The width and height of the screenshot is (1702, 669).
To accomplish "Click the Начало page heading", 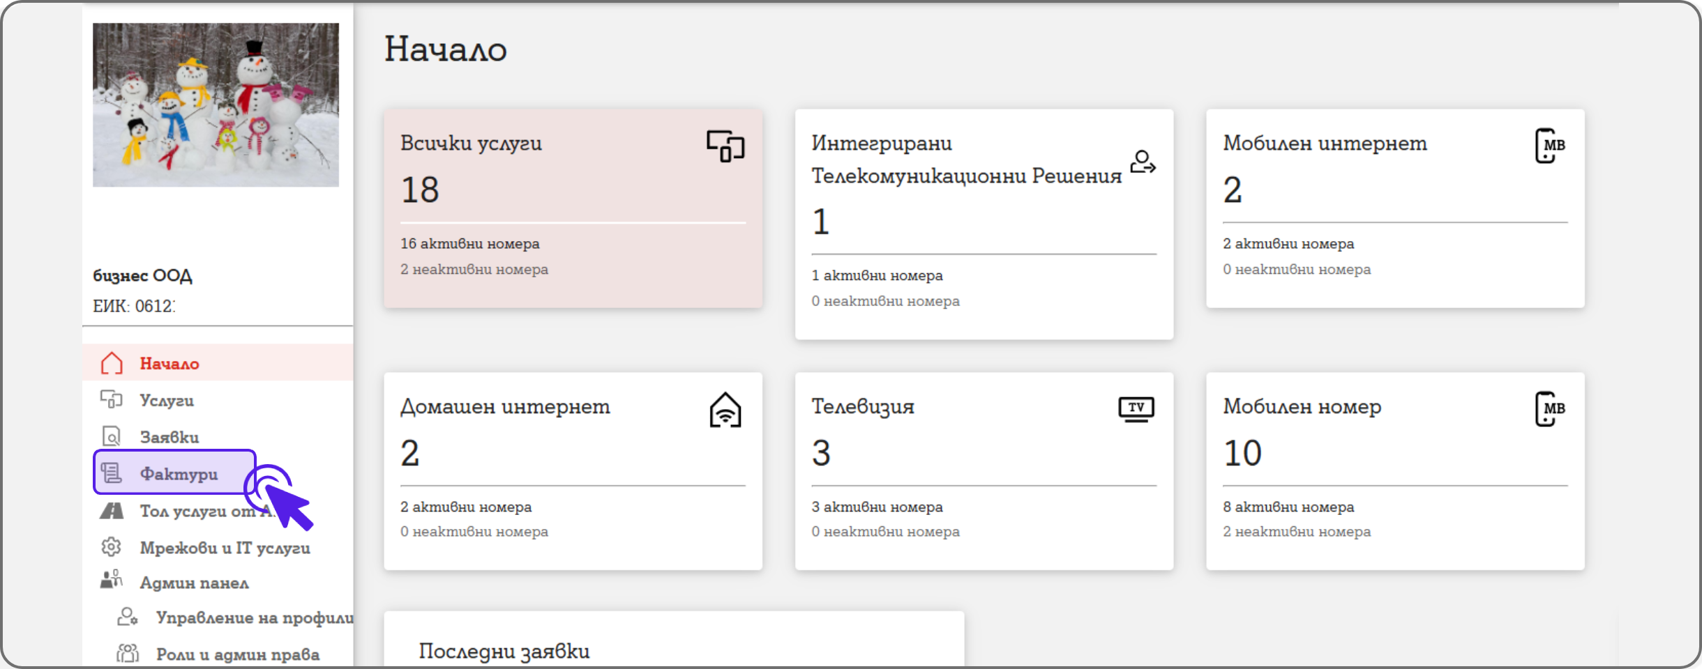I will tap(446, 49).
